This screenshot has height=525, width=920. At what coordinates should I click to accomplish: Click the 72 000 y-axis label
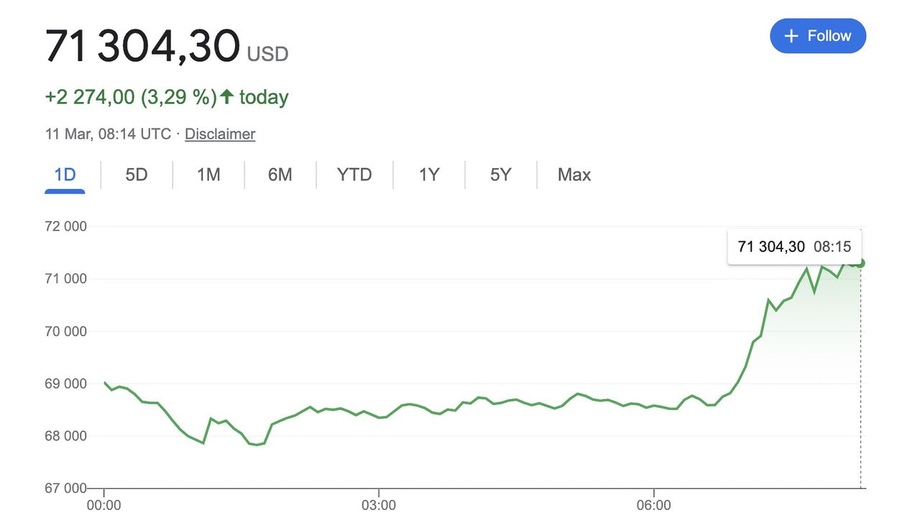tap(65, 226)
